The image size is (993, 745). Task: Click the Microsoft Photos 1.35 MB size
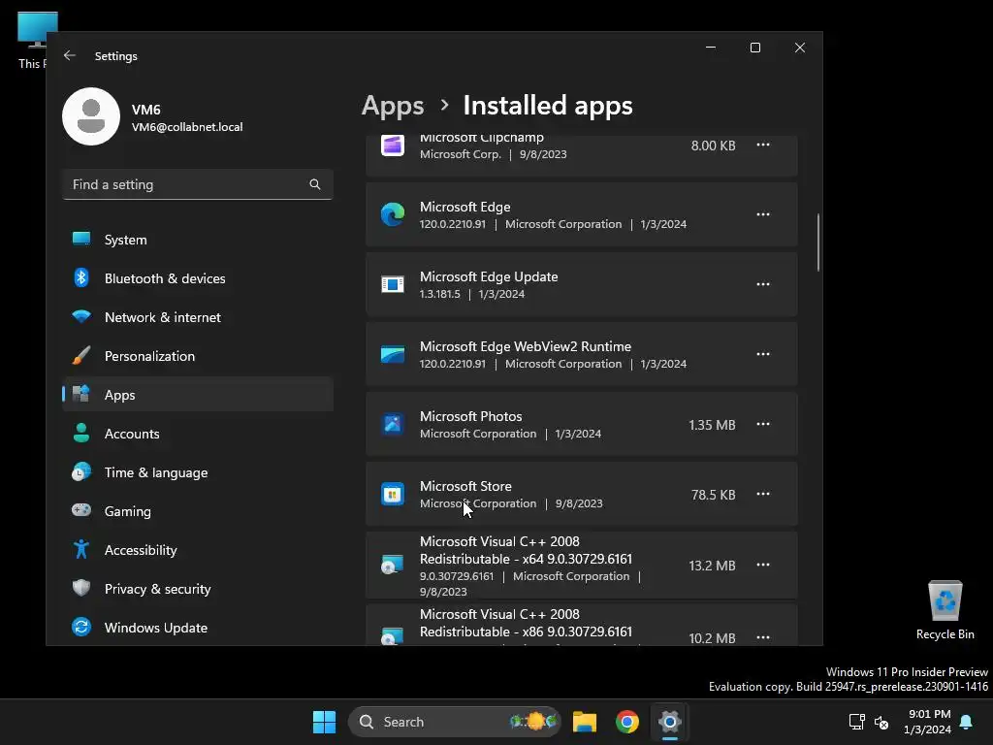tap(712, 425)
